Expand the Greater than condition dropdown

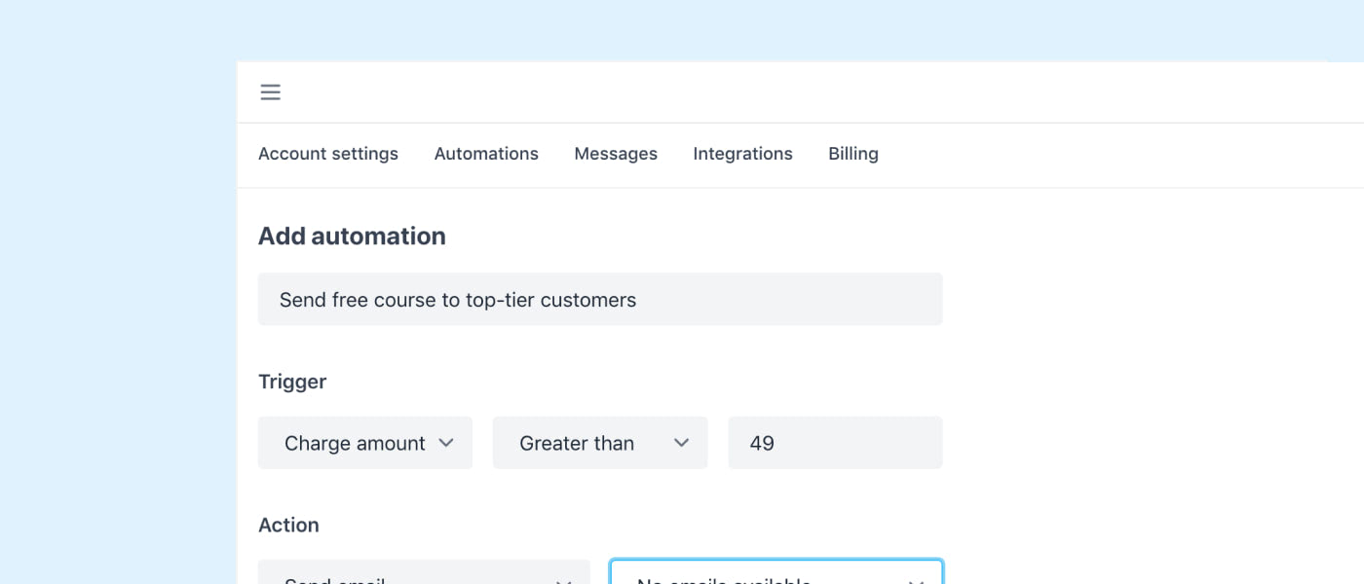coord(577,443)
